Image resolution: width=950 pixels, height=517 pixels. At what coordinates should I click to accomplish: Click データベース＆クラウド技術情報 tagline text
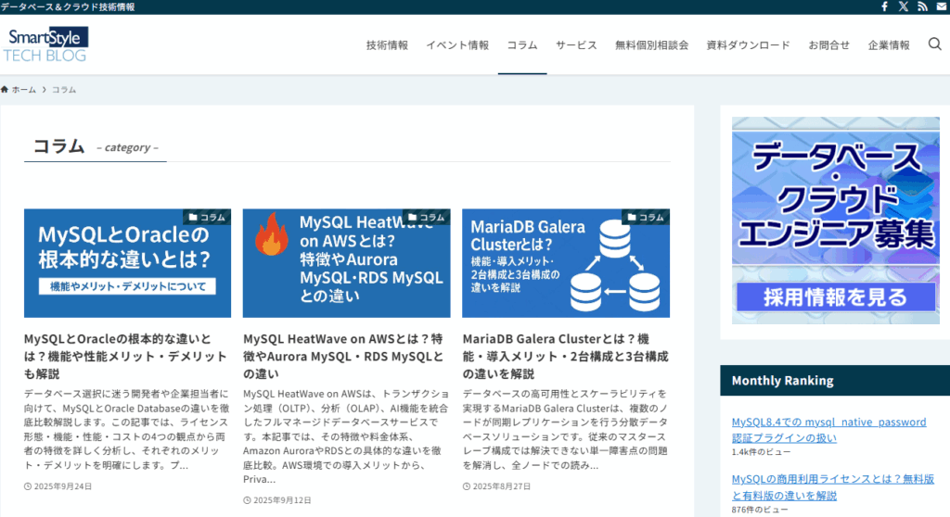coord(68,6)
